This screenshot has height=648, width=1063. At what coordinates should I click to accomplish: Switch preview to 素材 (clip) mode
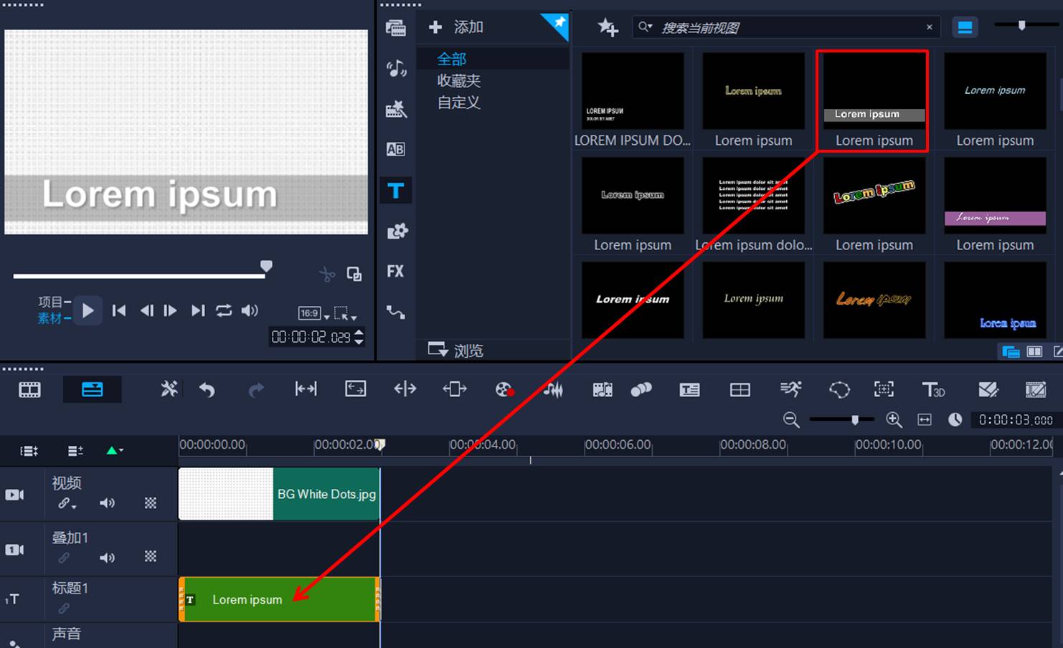pyautogui.click(x=54, y=318)
